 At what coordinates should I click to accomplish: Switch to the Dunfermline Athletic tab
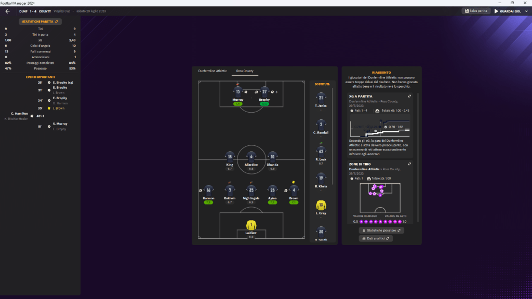[x=212, y=71]
